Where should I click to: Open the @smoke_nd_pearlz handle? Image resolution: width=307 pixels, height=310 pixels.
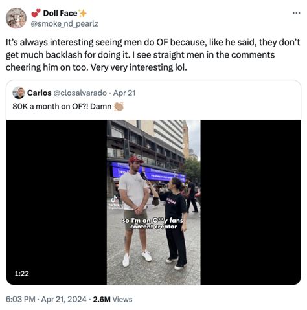coord(65,23)
